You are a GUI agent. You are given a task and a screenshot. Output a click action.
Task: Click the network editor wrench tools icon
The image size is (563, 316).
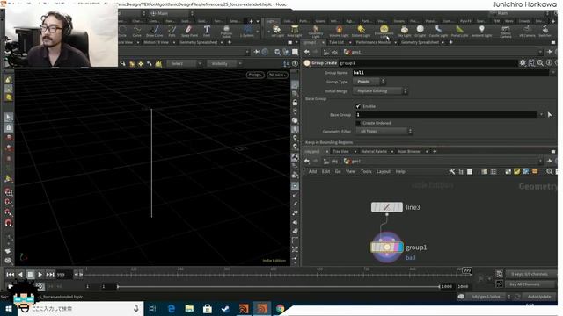pos(452,172)
